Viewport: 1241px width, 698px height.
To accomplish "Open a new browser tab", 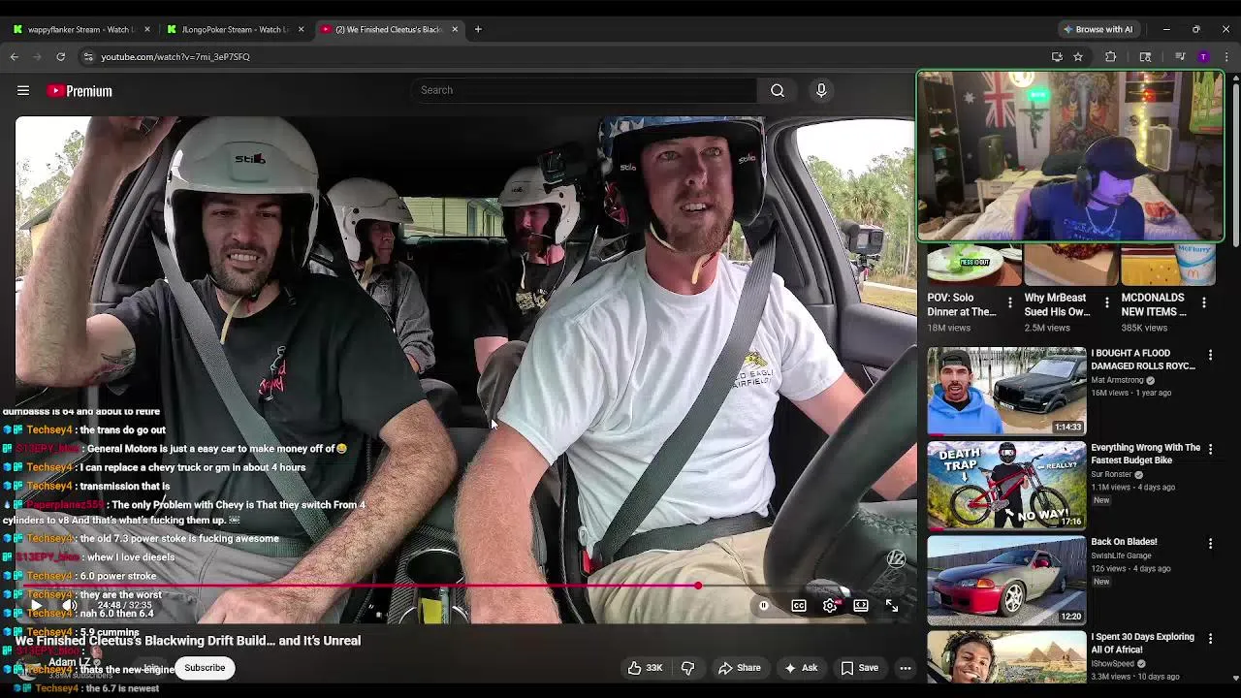I will tap(478, 29).
